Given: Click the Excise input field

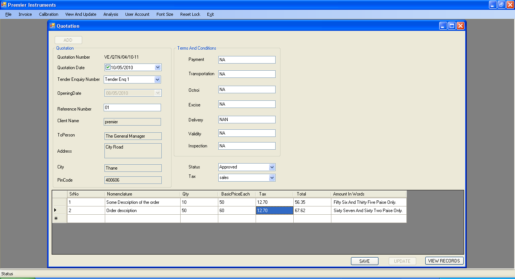Looking at the screenshot, I should pyautogui.click(x=247, y=104).
